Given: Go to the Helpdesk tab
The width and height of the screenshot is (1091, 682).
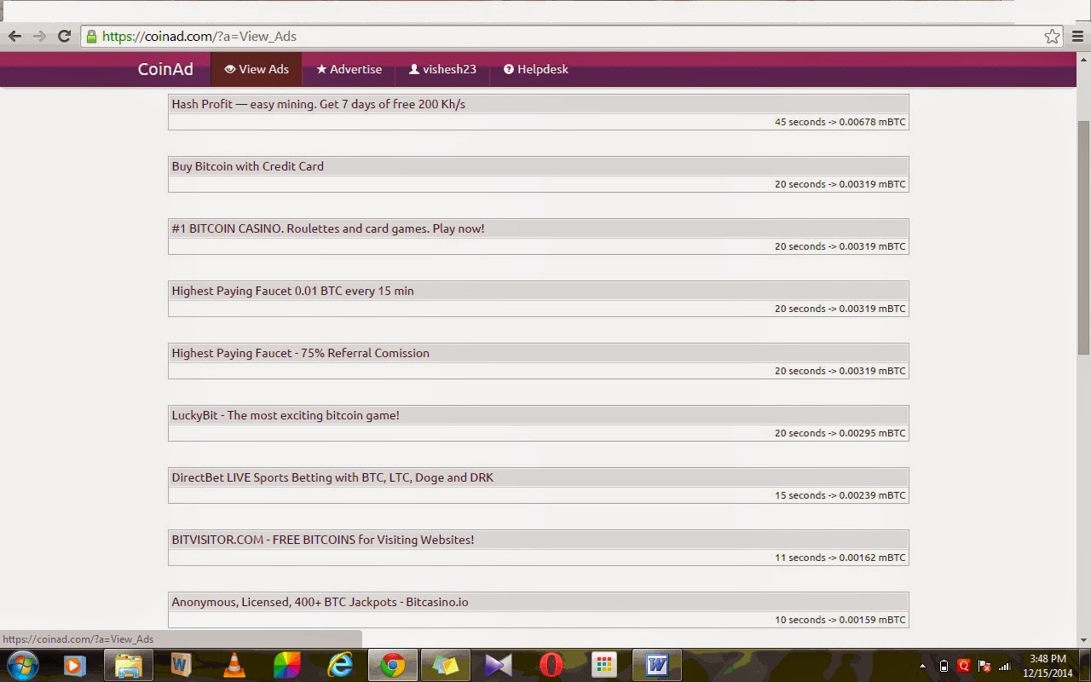Looking at the screenshot, I should click(536, 69).
